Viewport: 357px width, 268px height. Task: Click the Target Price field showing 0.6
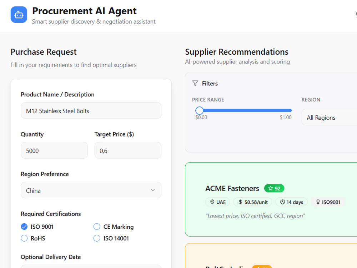tap(128, 150)
